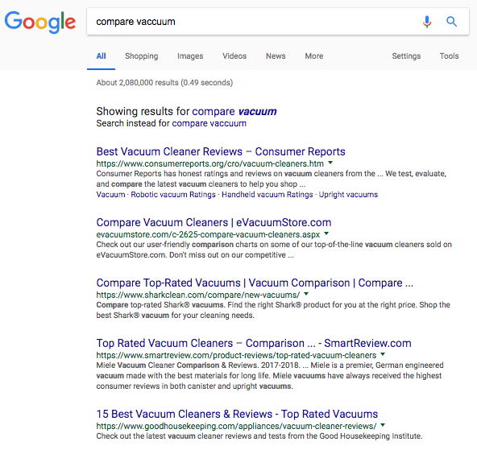Open Handheld vacuum Ratings sitelink
477x450 pixels.
[x=267, y=195]
